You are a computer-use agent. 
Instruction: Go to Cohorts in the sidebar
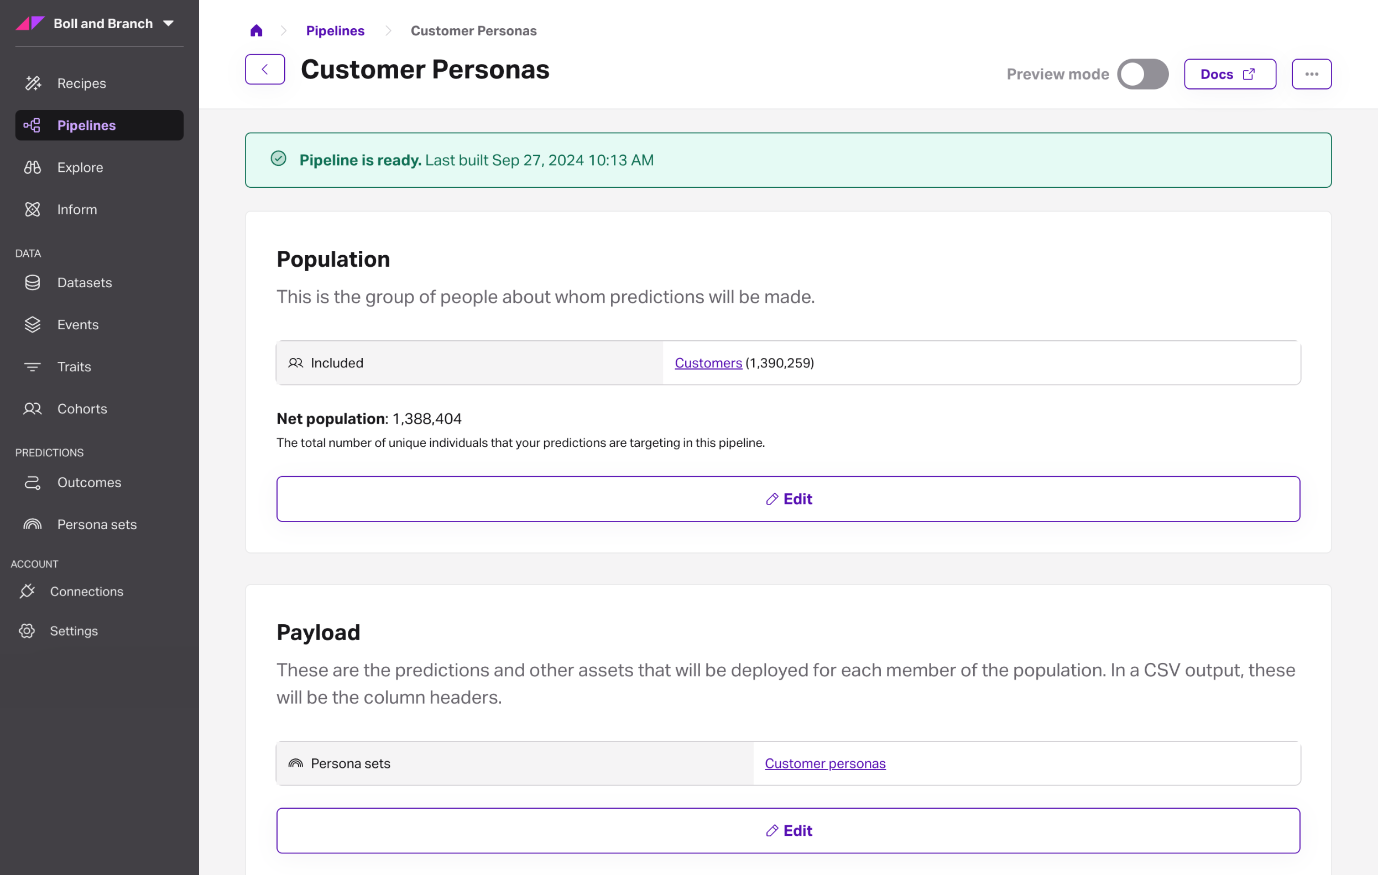tap(82, 409)
